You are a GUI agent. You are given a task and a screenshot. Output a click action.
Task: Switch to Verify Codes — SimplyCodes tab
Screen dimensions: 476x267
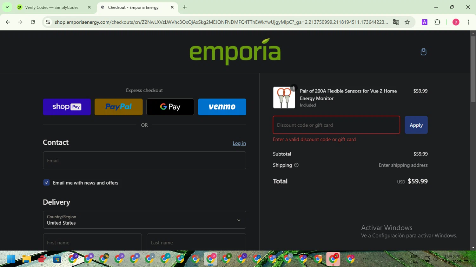[52, 7]
